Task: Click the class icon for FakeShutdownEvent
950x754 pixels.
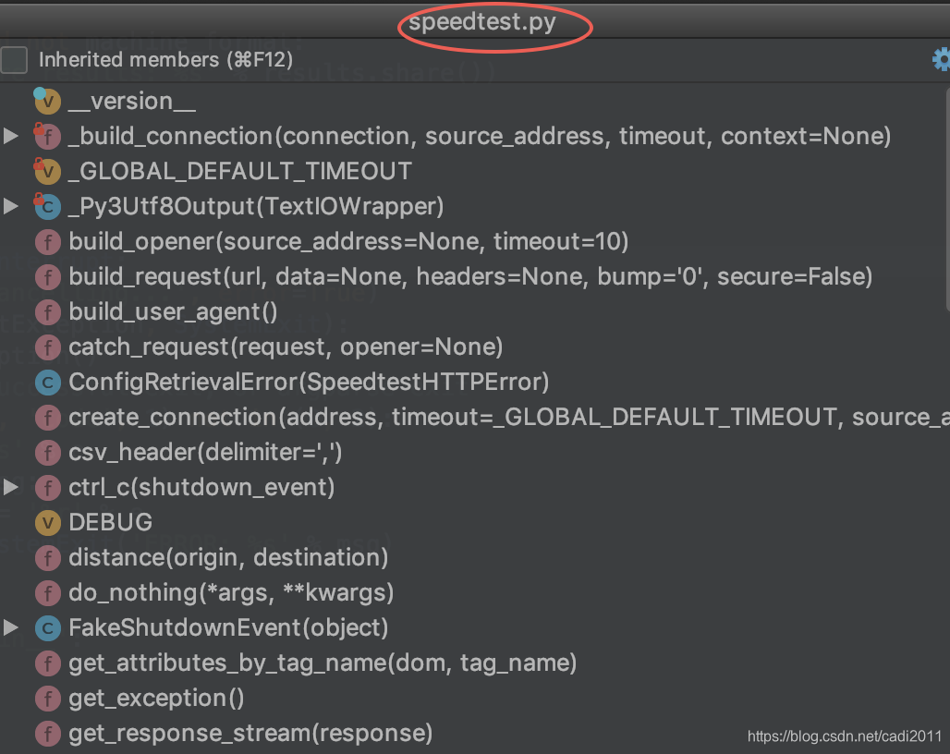Action: coord(47,627)
